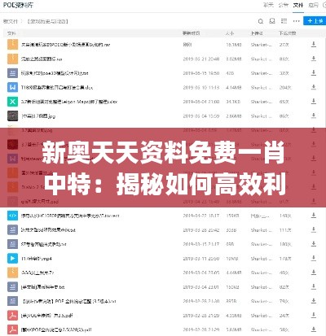Open the 应用 apps tab
Screen dimensions: 326x336
click(313, 5)
